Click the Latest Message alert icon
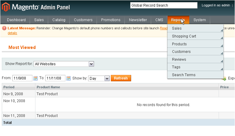Image resolution: width=235 pixels, height=136 pixels. point(4,28)
